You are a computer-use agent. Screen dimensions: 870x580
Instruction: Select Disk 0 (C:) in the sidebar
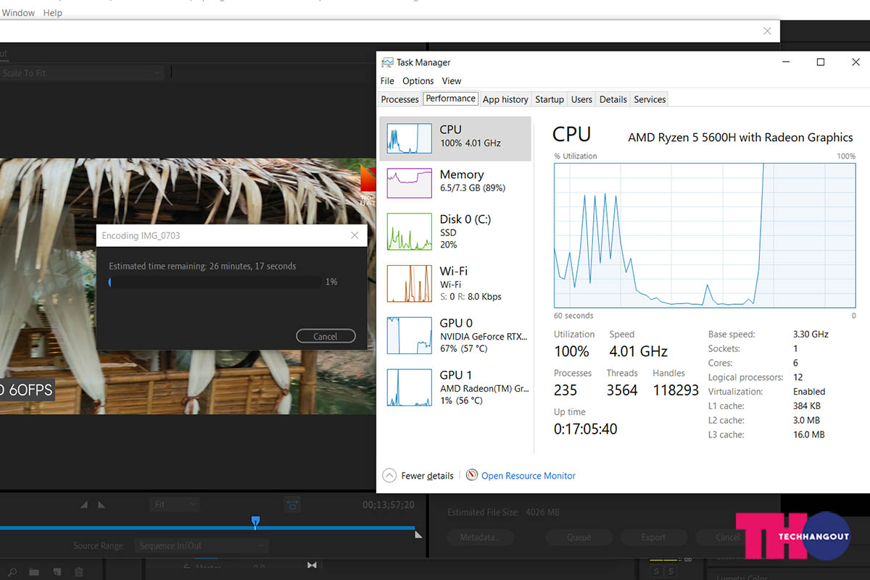tap(455, 232)
